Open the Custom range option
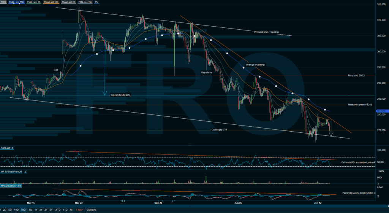 pyautogui.click(x=91, y=210)
